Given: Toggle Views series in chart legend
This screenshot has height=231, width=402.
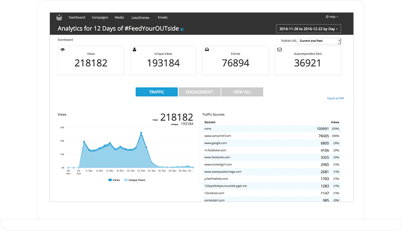Looking at the screenshot, I should [x=114, y=180].
